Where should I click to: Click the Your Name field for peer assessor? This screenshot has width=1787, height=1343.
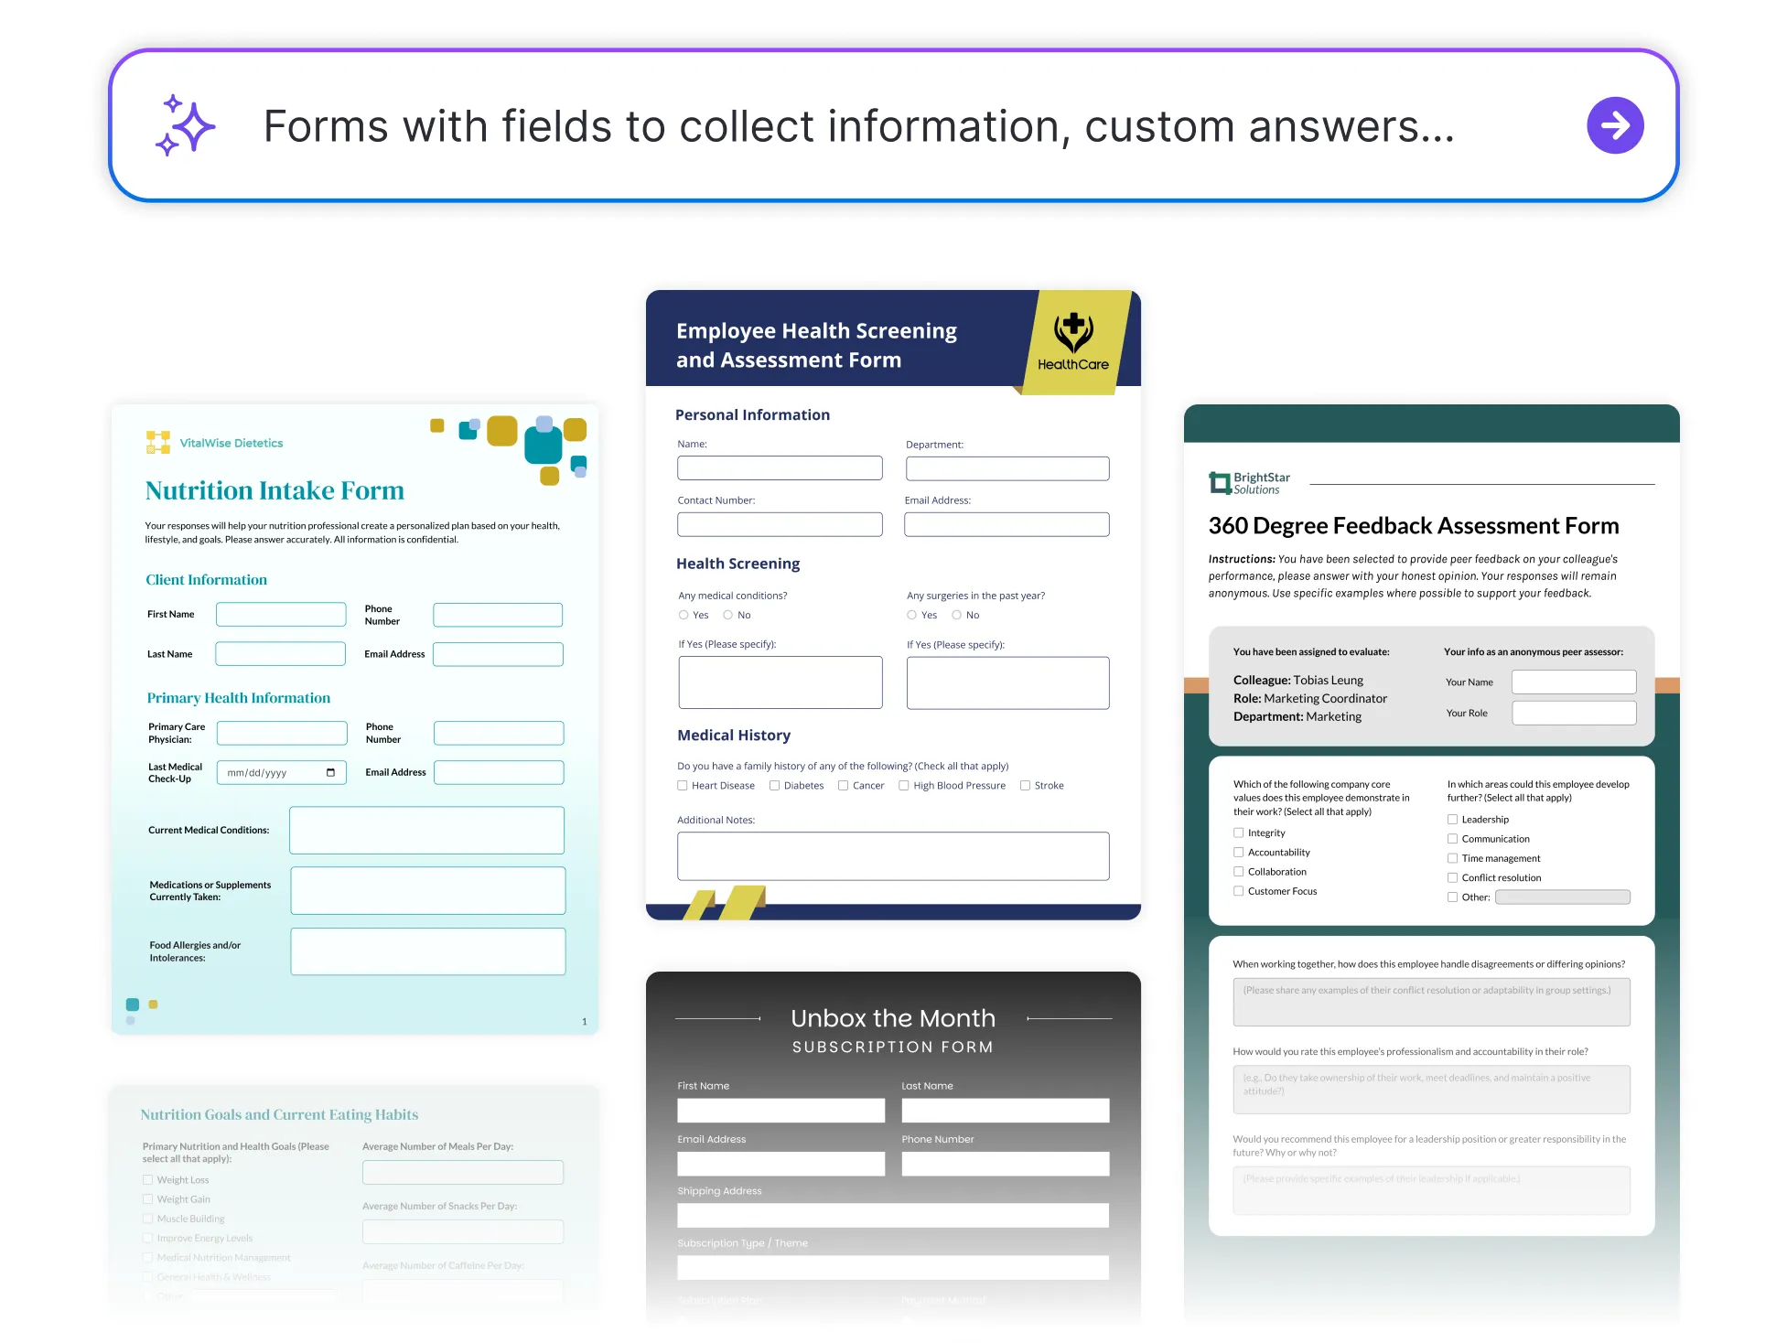click(x=1573, y=682)
